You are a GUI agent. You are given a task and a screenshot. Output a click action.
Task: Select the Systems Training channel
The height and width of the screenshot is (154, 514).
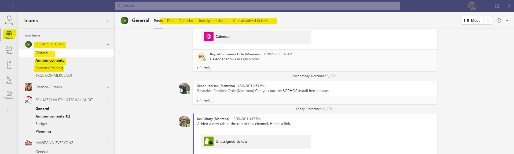pos(49,68)
